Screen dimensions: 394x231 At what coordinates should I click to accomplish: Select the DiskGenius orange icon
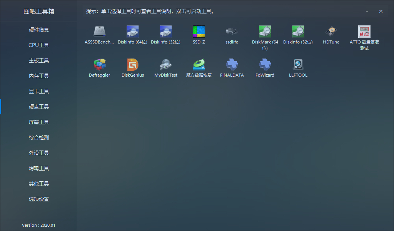click(x=133, y=65)
